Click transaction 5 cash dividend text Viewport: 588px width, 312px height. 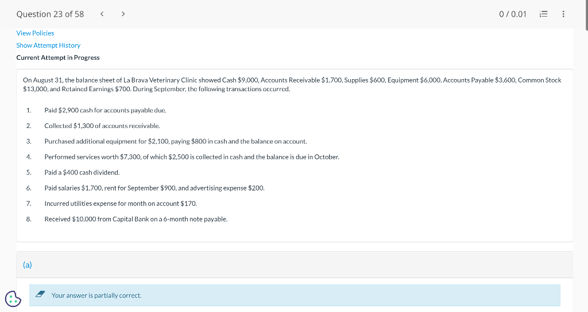(82, 173)
